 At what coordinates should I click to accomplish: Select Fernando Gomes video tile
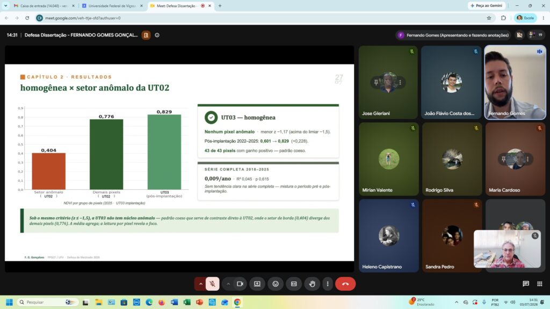pyautogui.click(x=515, y=82)
